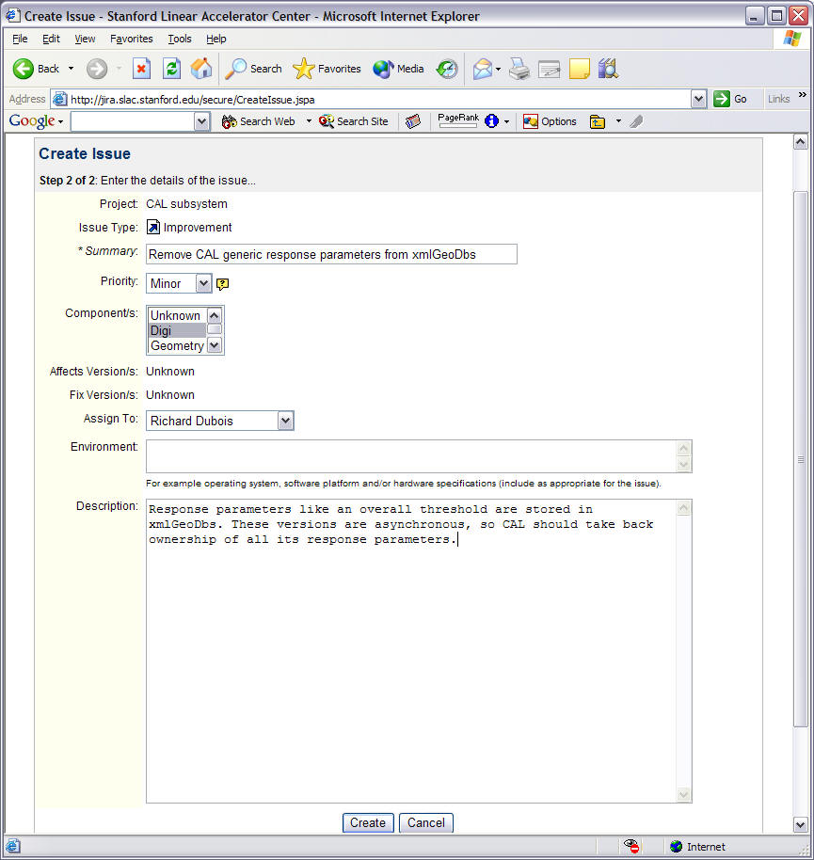Select Geometry in Components list
The width and height of the screenshot is (814, 860).
click(x=177, y=345)
